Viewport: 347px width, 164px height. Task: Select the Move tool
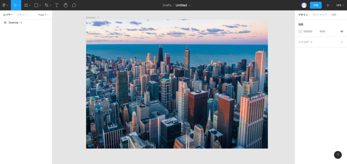15,5
